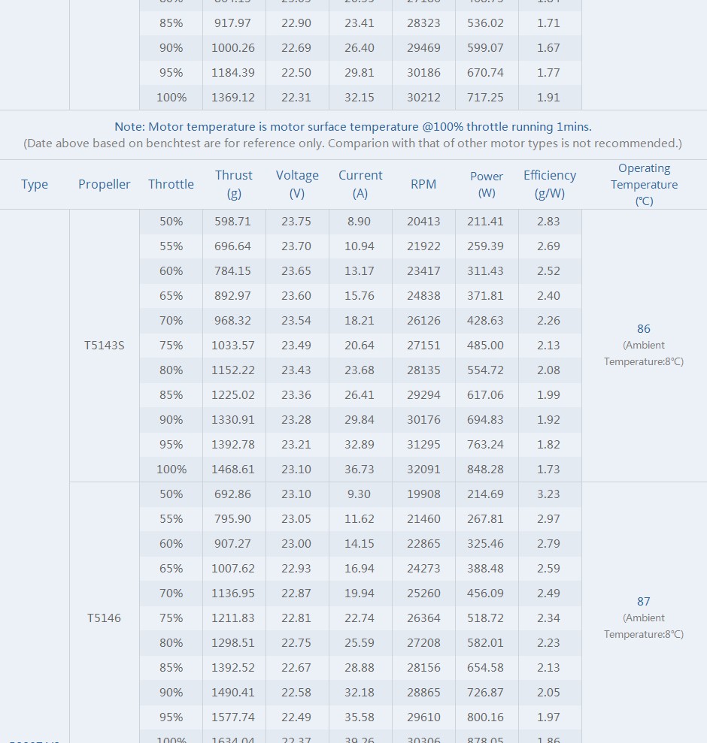707x743 pixels.
Task: Click the Type column header
Action: click(x=34, y=184)
